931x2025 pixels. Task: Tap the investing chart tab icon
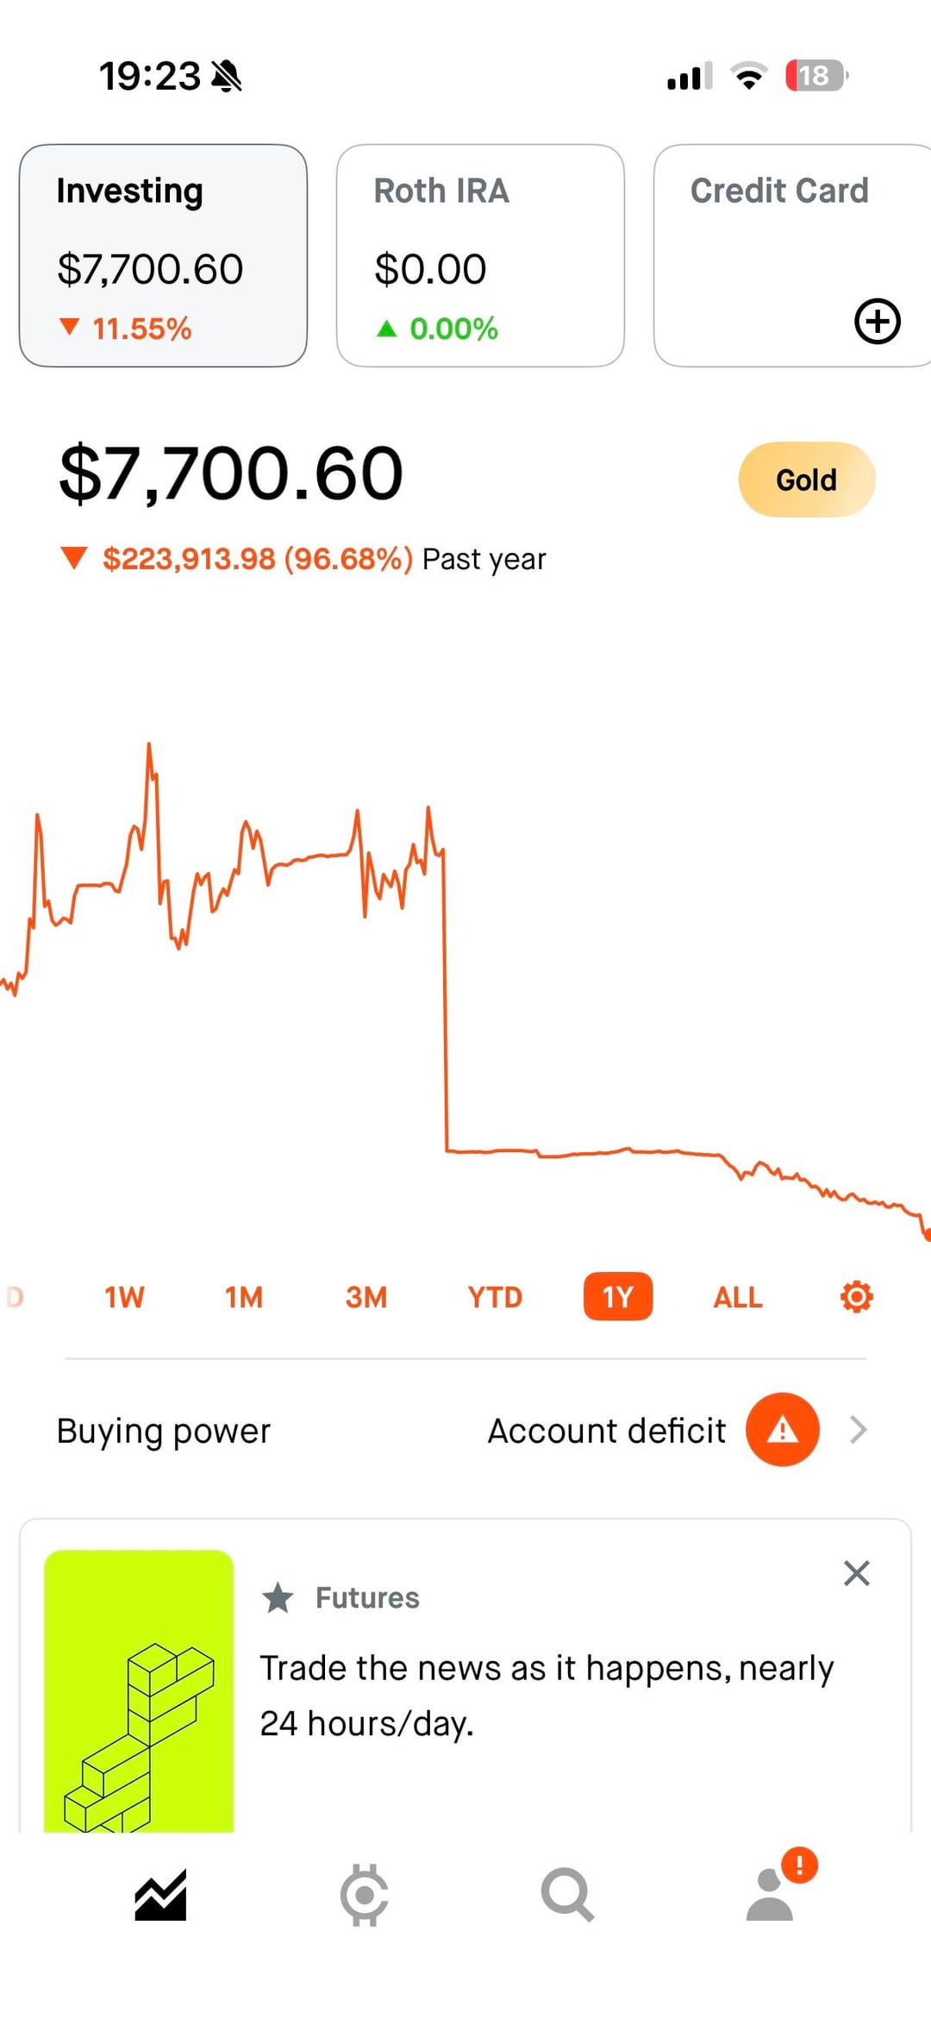160,1895
